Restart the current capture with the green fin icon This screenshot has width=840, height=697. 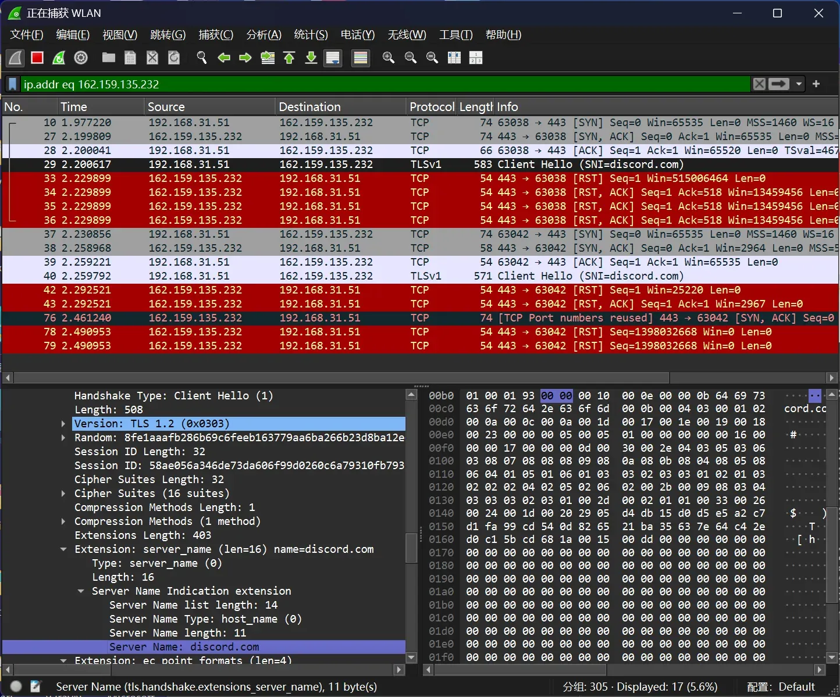pyautogui.click(x=59, y=58)
